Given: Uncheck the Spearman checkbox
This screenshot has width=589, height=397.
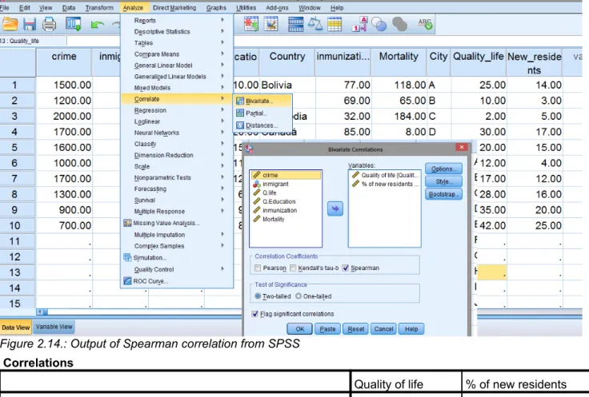Looking at the screenshot, I should tap(346, 268).
